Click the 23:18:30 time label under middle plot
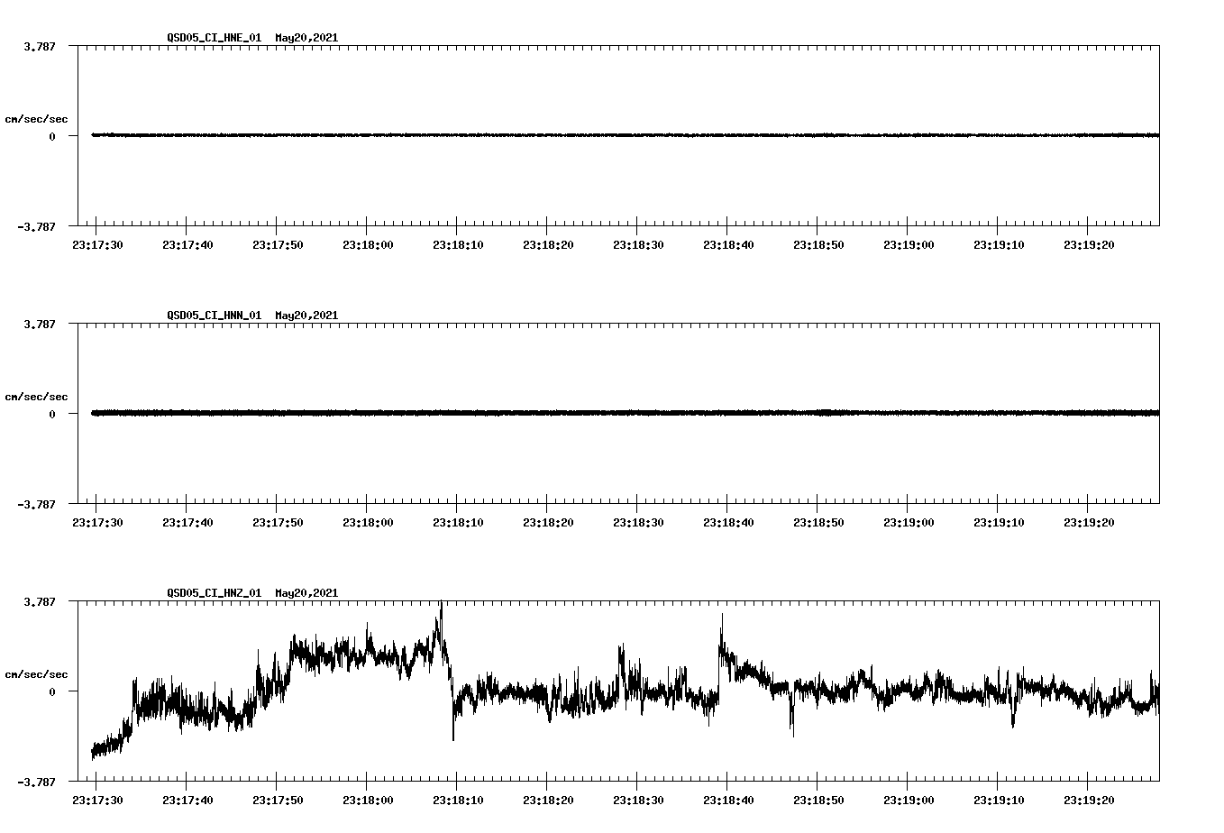 (x=639, y=520)
